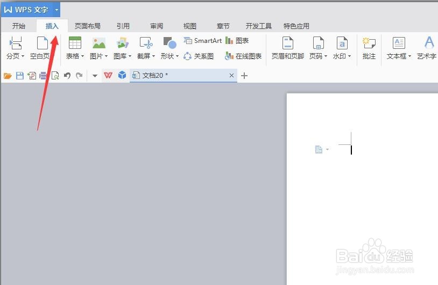Expand the 图库 dropdown arrow
Viewport: 438px width, 285px height.
(130, 56)
